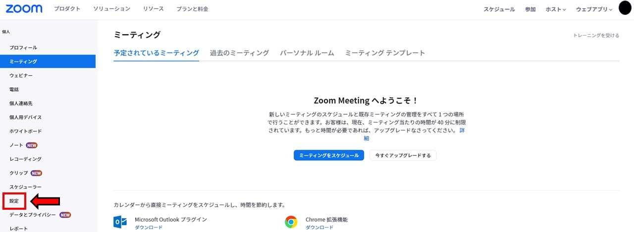The width and height of the screenshot is (634, 232).
Task: Click the トレーニングを受ける link
Action: click(x=596, y=36)
